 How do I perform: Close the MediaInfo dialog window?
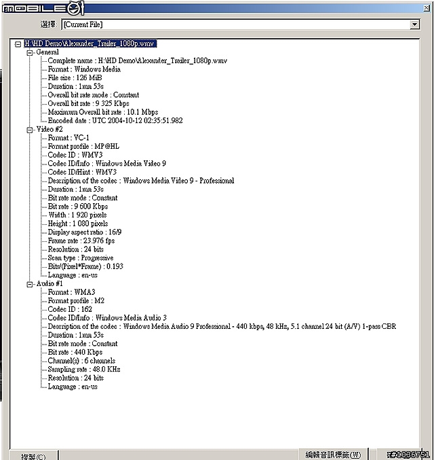[x=427, y=8]
